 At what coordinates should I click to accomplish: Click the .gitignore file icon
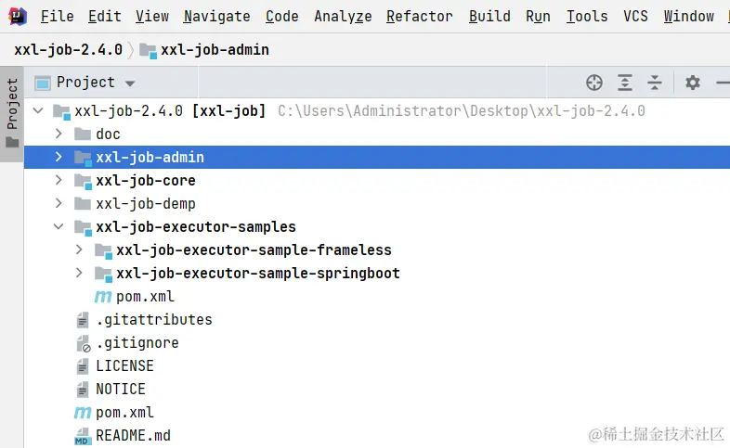(x=83, y=343)
